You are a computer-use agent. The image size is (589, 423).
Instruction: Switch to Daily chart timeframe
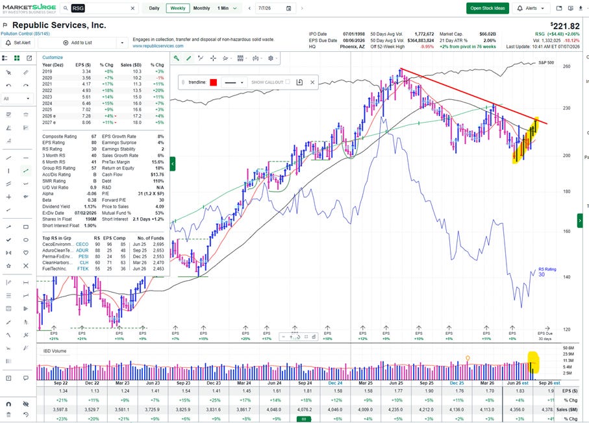tap(154, 8)
